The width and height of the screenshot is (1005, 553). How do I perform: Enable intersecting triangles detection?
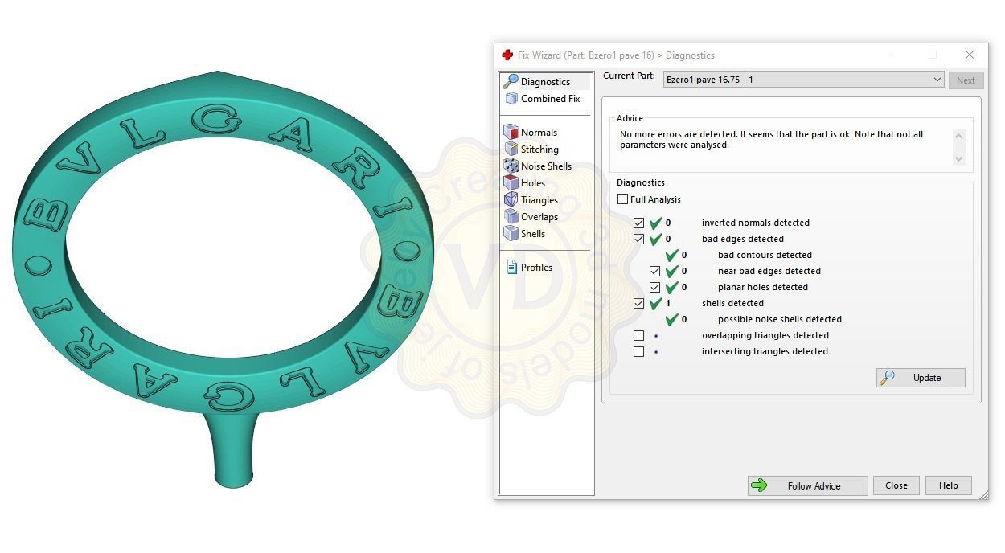(x=639, y=351)
